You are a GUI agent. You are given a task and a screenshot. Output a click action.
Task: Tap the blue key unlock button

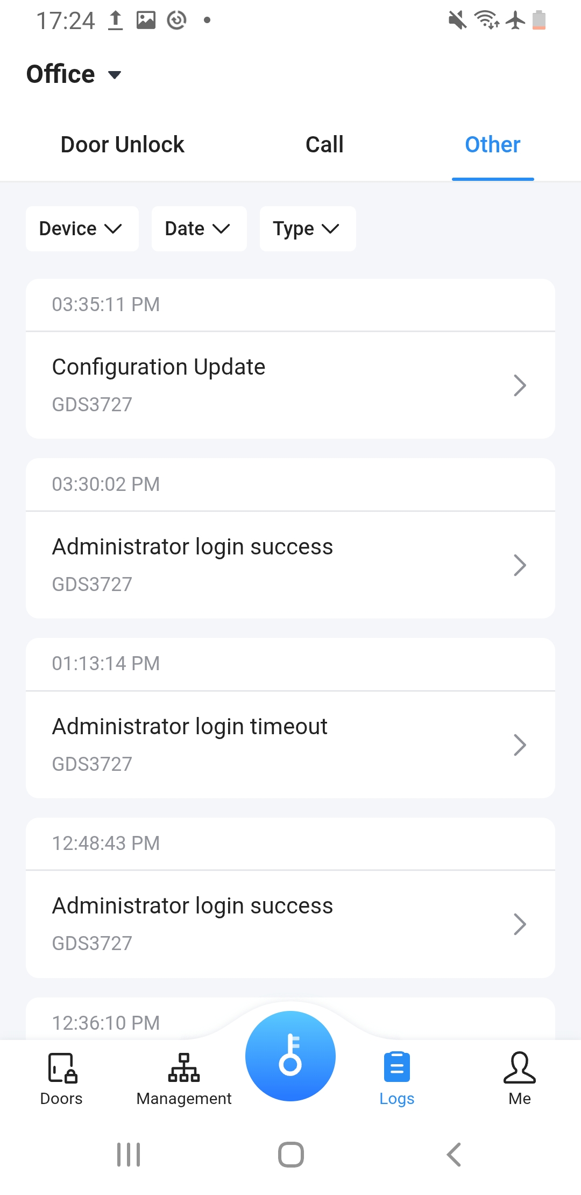(x=290, y=1056)
